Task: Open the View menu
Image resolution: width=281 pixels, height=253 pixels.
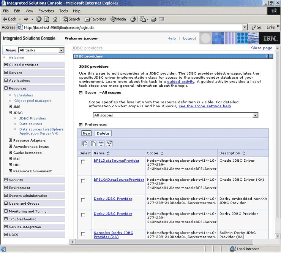Action: click(29, 11)
